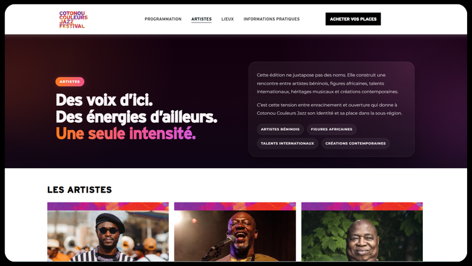Click the colorful banner above the middle artist card
Screen dimensions: 472x266
(235, 206)
